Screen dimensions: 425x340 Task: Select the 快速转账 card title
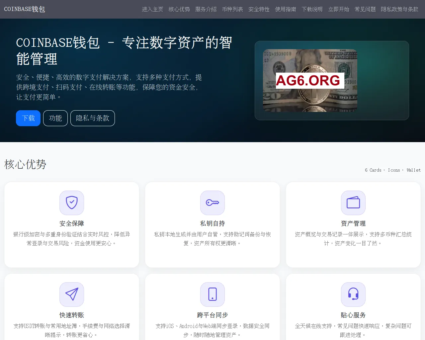click(x=72, y=315)
